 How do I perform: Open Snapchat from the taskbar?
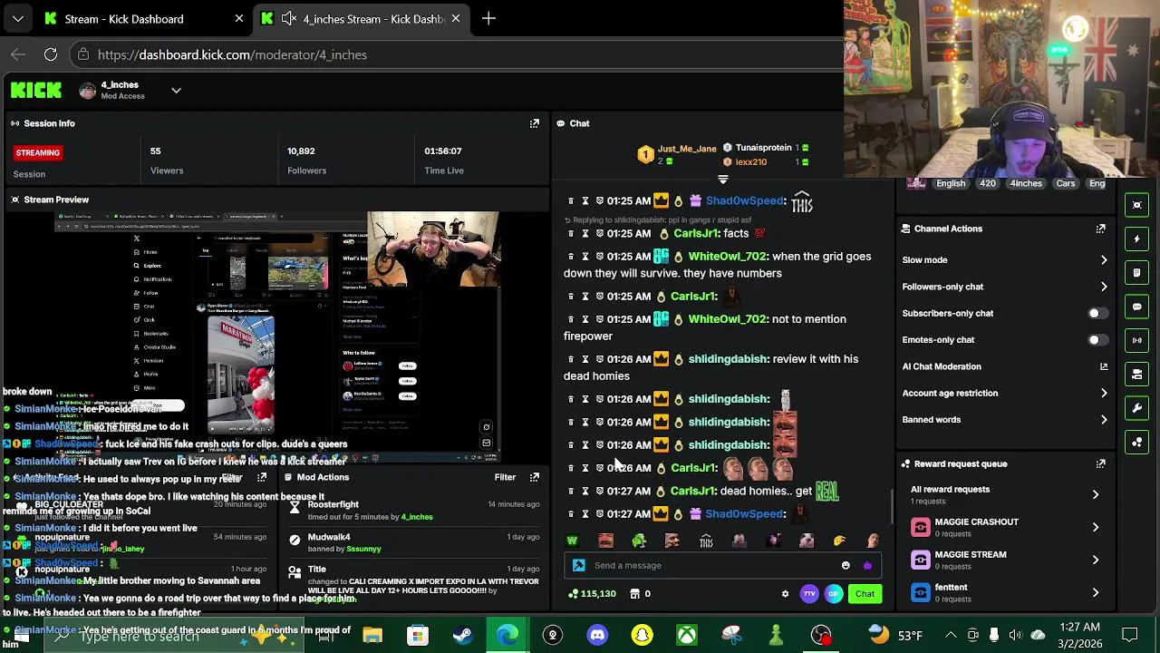click(642, 635)
